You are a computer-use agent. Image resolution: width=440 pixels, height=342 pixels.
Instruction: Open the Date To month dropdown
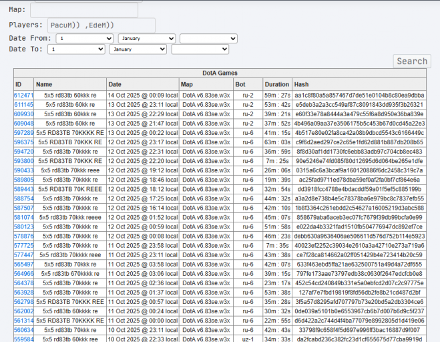138,49
